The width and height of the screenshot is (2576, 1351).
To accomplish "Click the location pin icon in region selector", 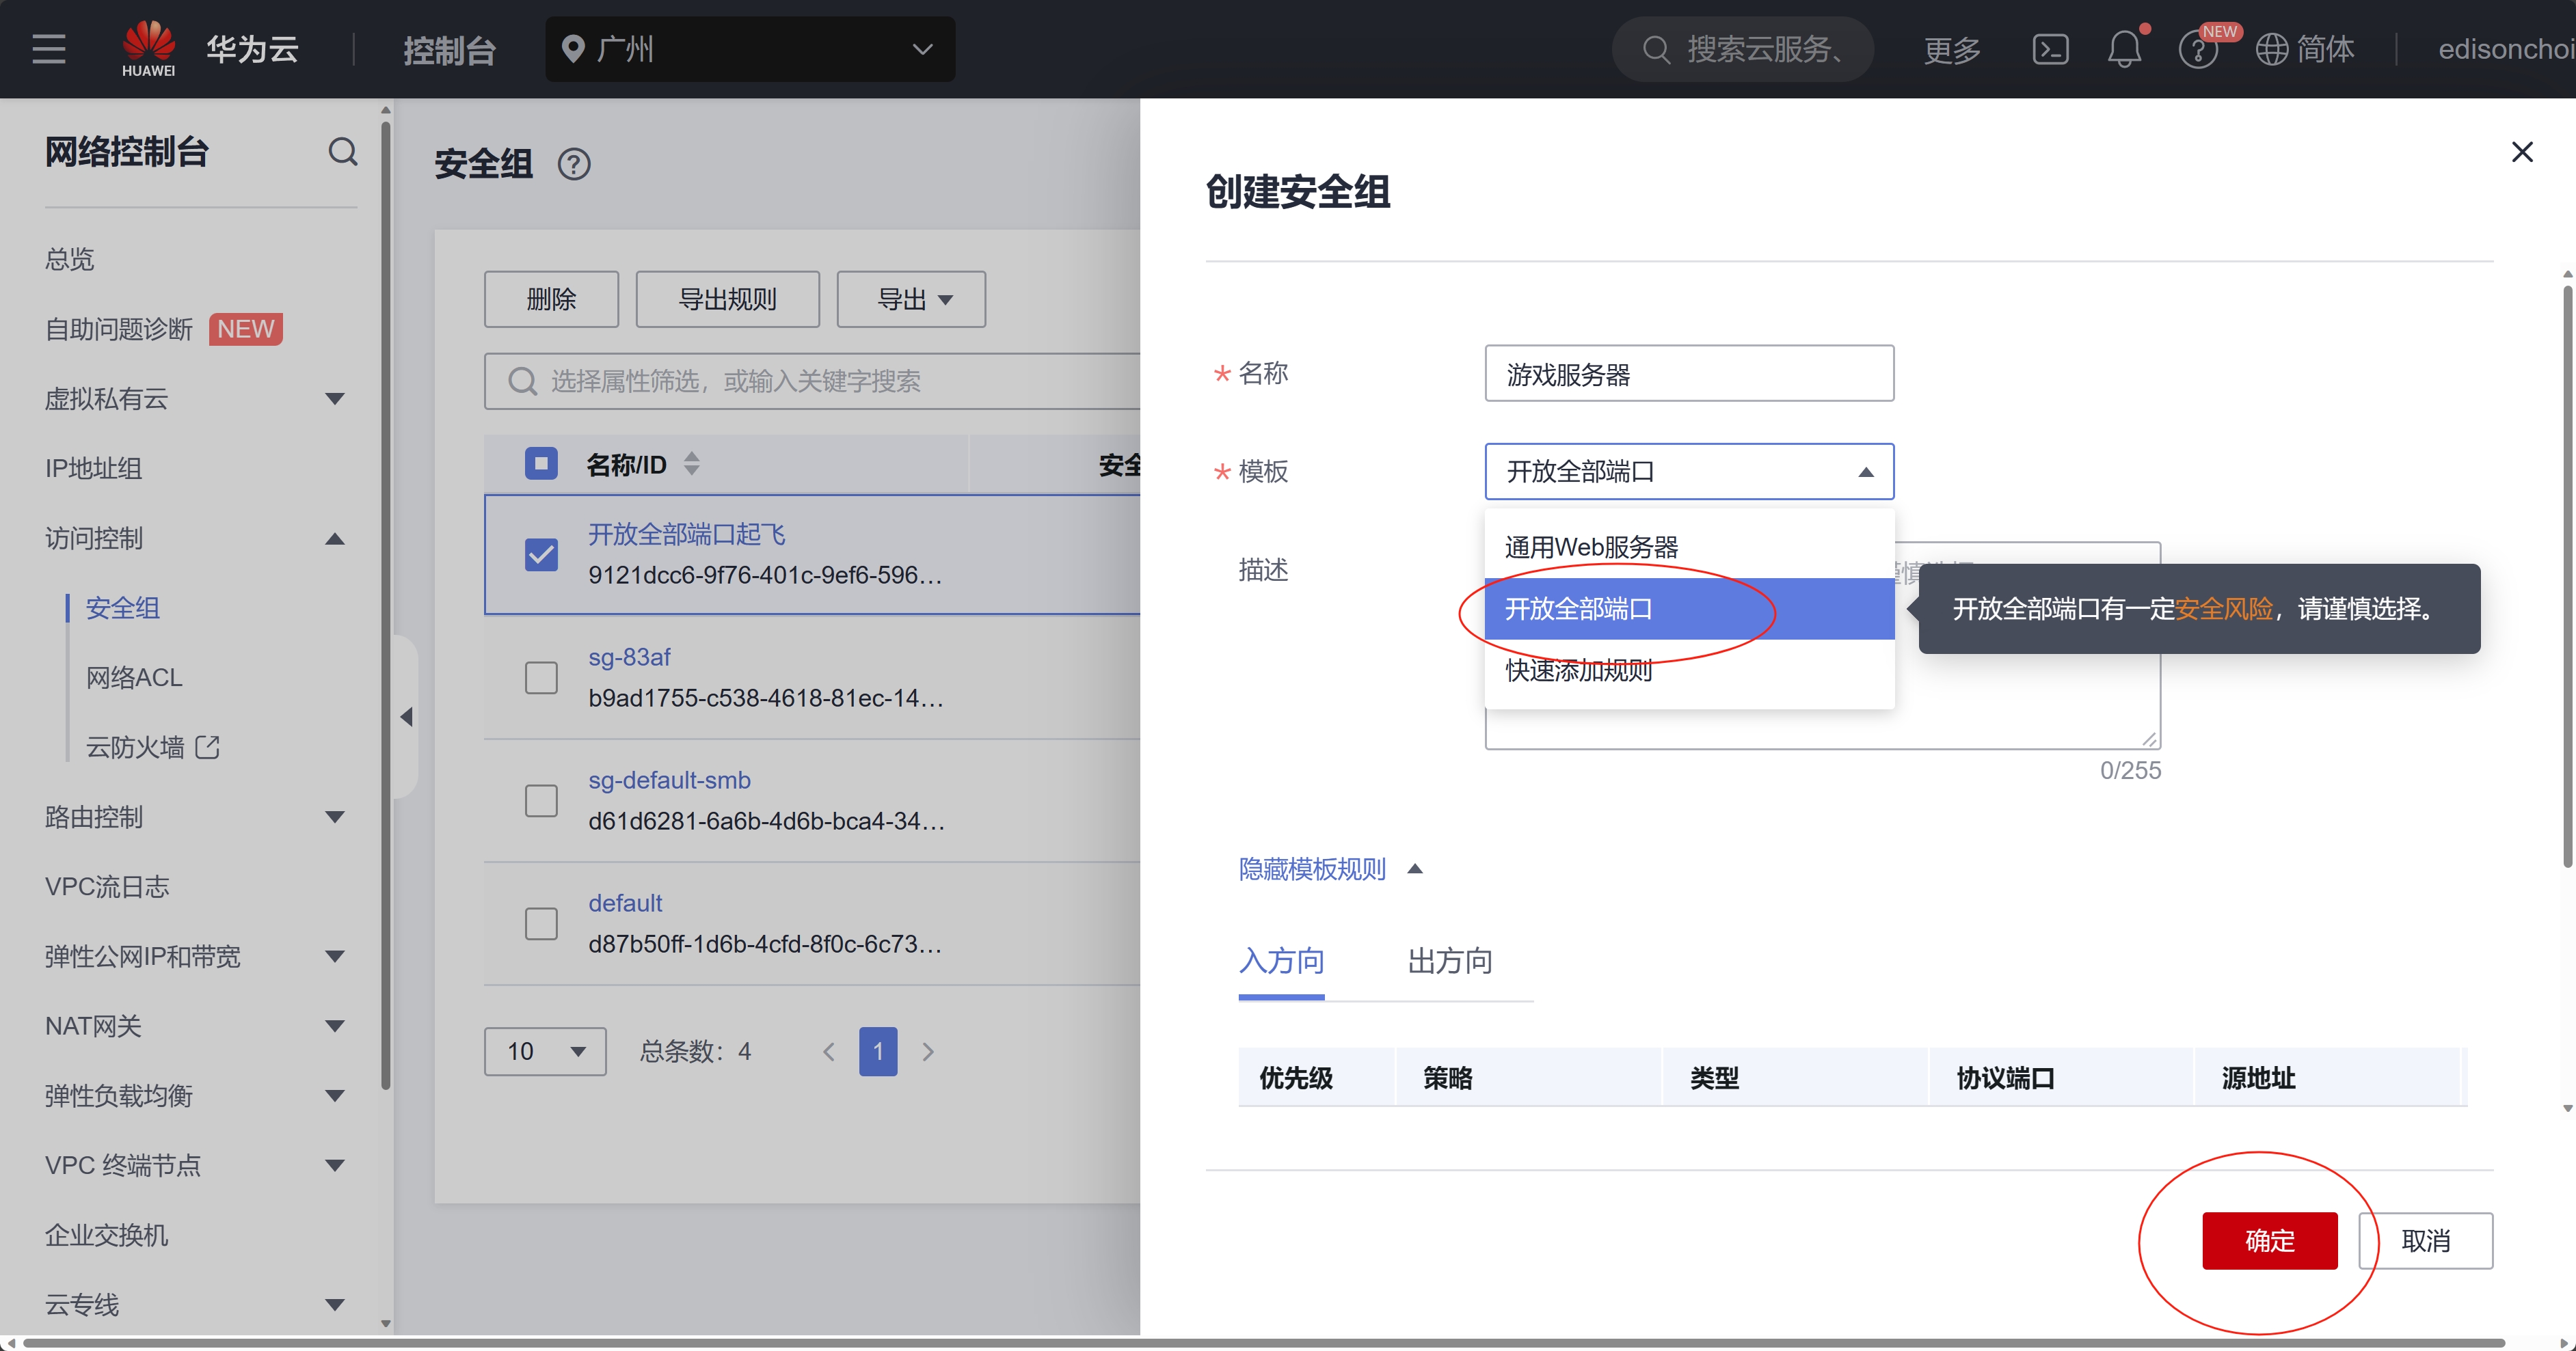I will 573,49.
